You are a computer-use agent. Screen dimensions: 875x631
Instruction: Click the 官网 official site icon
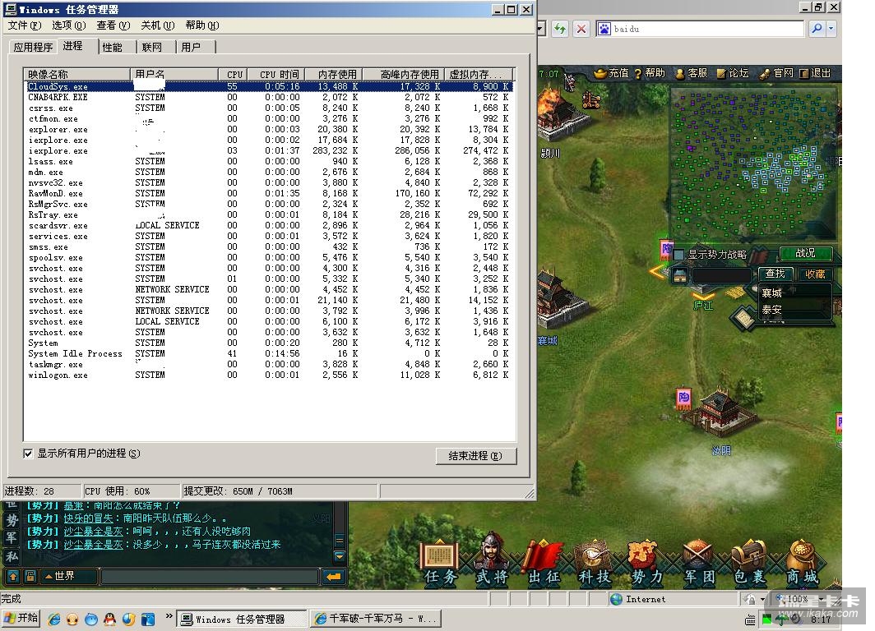pos(765,74)
